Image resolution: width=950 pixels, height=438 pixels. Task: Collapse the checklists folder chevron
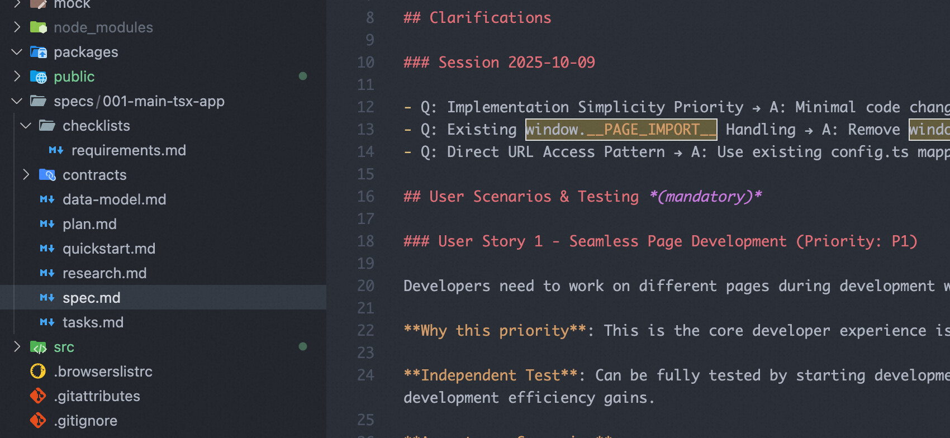[x=26, y=126]
